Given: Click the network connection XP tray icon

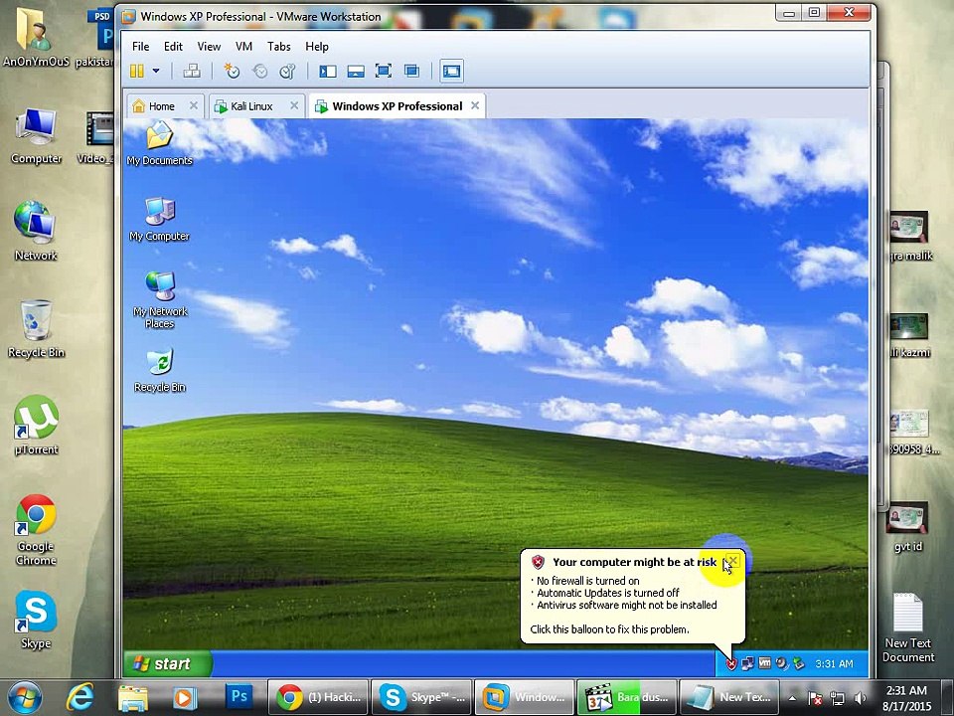Looking at the screenshot, I should [x=747, y=663].
